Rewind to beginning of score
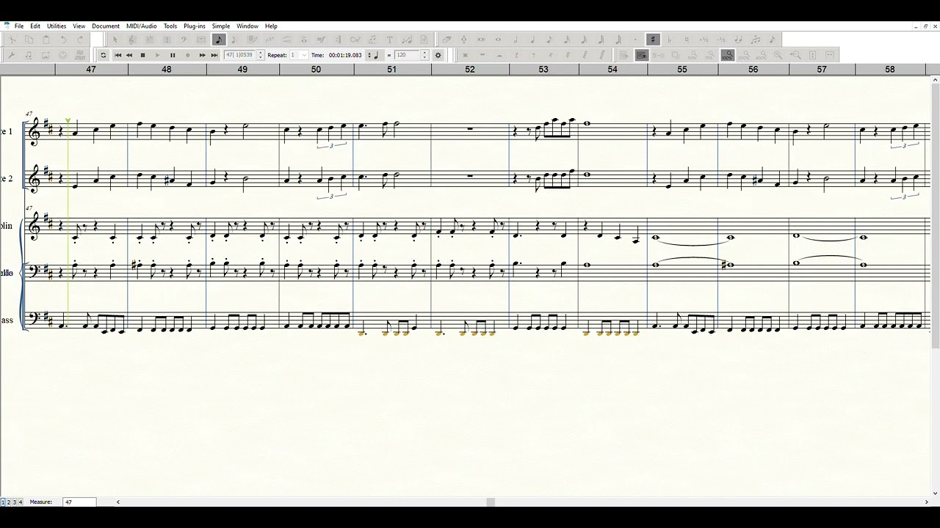Screen dimensions: 940x528 (x=117, y=55)
